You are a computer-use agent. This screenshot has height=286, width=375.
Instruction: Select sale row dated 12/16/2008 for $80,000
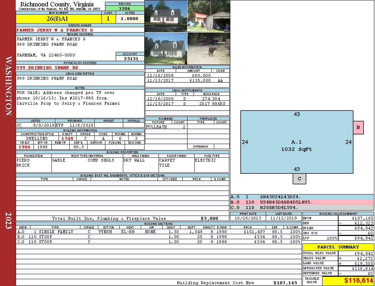pyautogui.click(x=187, y=75)
